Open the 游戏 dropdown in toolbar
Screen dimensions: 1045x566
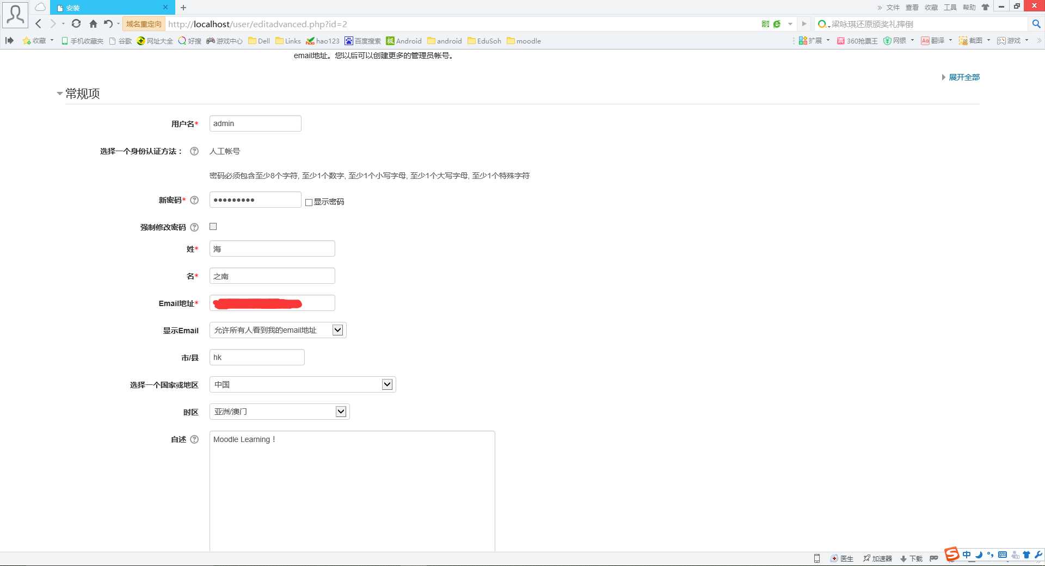pyautogui.click(x=1013, y=41)
